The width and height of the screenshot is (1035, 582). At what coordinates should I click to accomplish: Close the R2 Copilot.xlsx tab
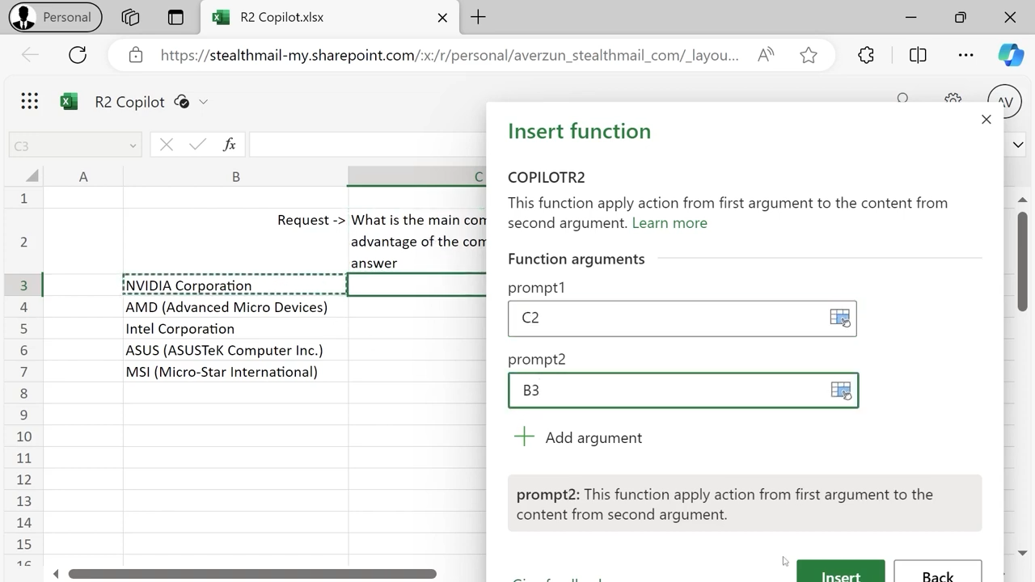pos(442,17)
